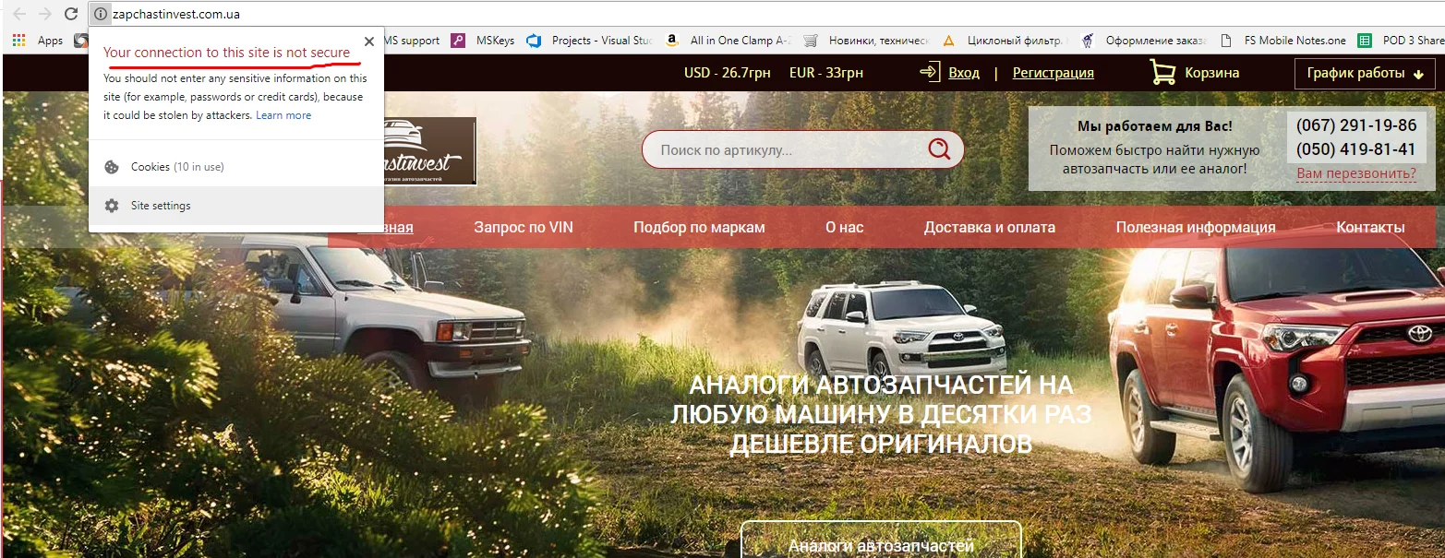Dismiss the connection warning popup

369,41
